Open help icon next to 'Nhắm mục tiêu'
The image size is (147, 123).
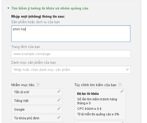(38, 85)
